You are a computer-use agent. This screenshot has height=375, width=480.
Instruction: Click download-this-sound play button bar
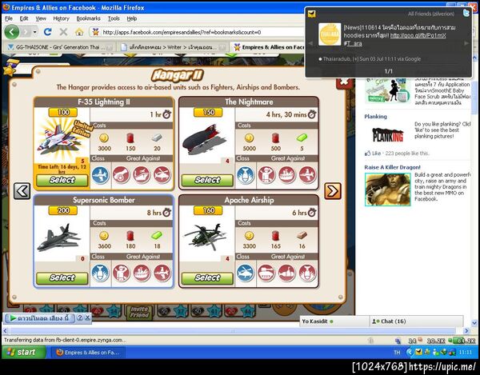click(x=41, y=318)
